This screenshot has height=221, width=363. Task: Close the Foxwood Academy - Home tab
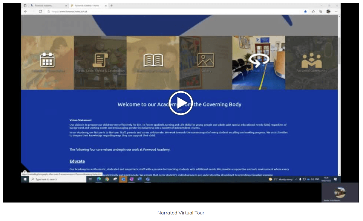(106, 5)
